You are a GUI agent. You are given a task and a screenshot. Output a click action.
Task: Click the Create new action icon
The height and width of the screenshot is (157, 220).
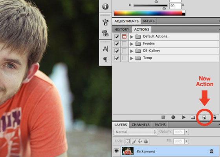coord(204,117)
